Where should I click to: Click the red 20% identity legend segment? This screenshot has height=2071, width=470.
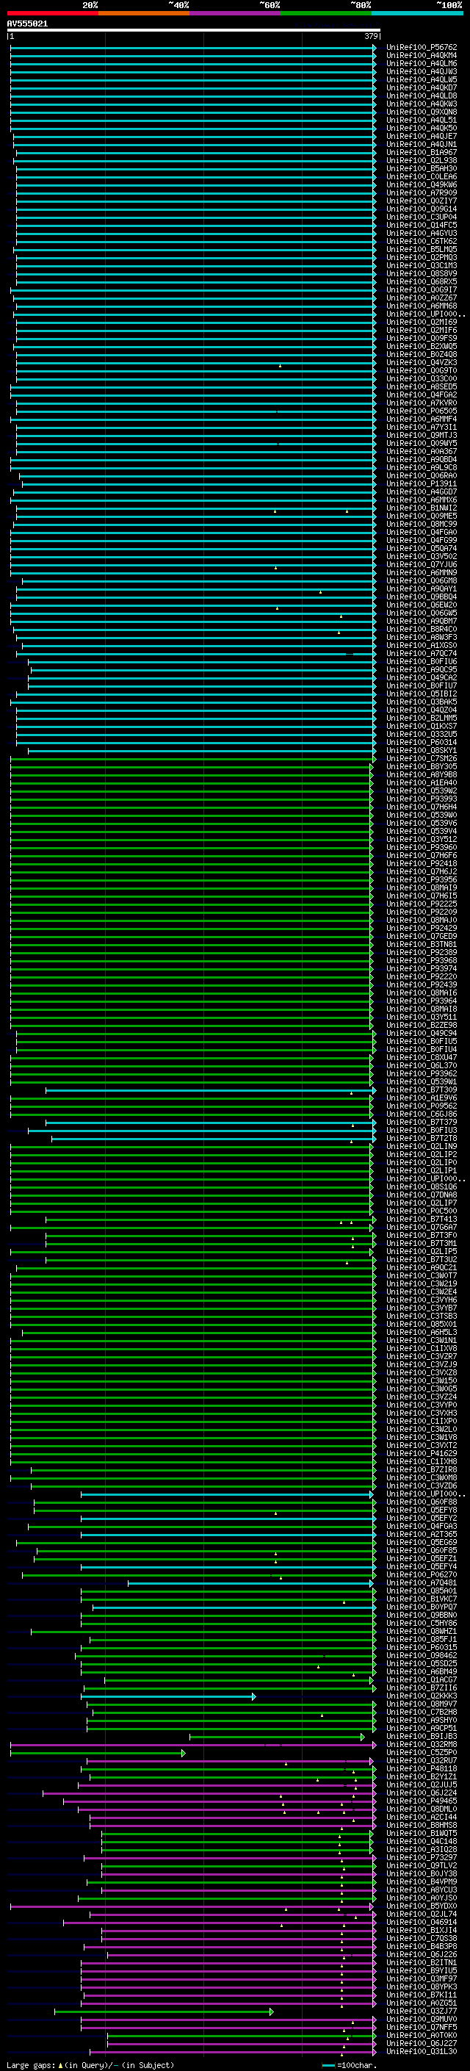click(x=52, y=13)
